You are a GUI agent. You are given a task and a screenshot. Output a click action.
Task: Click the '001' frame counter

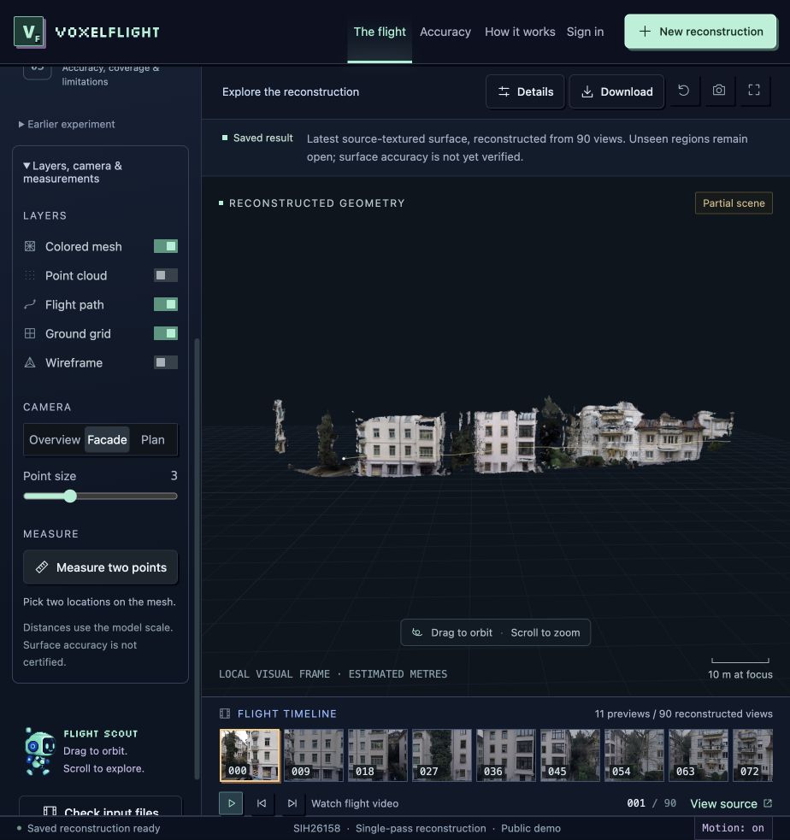[635, 803]
